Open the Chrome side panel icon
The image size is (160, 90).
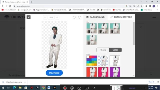[x=150, y=6]
